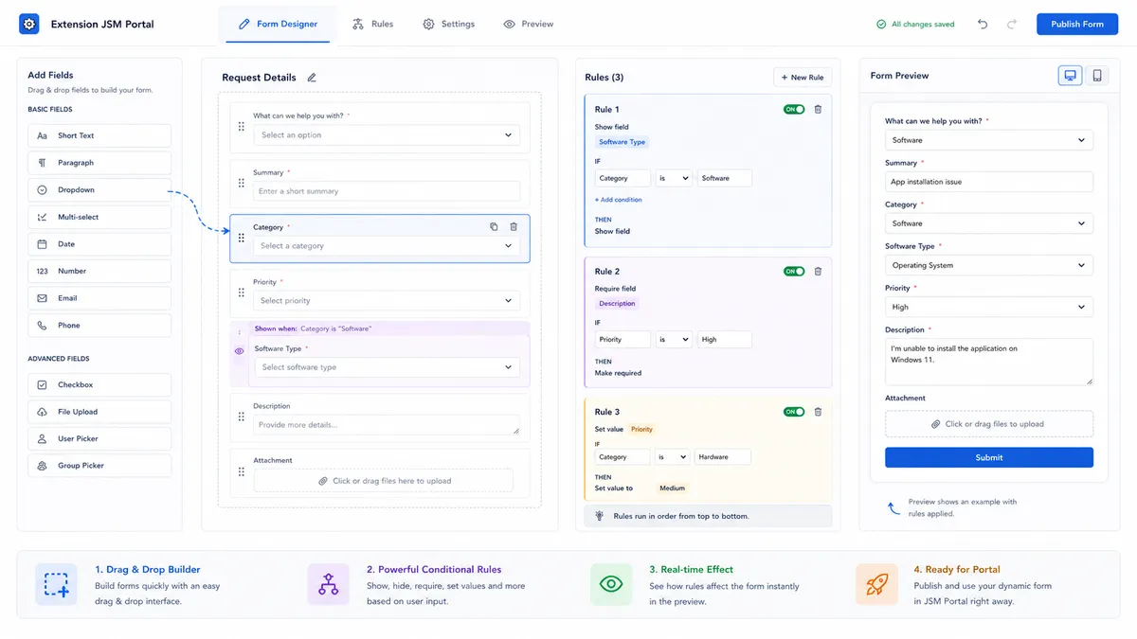Open preview Software Type 'Operating System' dropdown
This screenshot has height=639, width=1137.
(989, 265)
